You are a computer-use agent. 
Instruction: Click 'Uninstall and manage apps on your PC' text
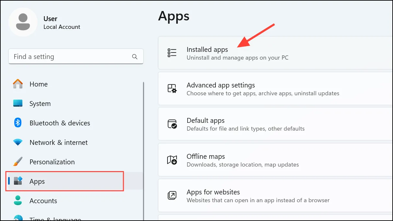(x=237, y=58)
